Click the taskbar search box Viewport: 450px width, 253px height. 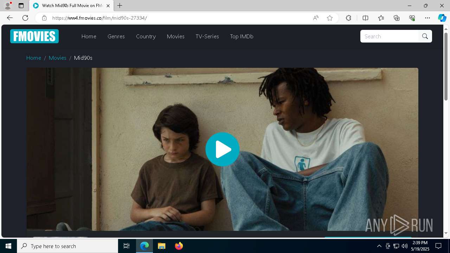coord(67,246)
